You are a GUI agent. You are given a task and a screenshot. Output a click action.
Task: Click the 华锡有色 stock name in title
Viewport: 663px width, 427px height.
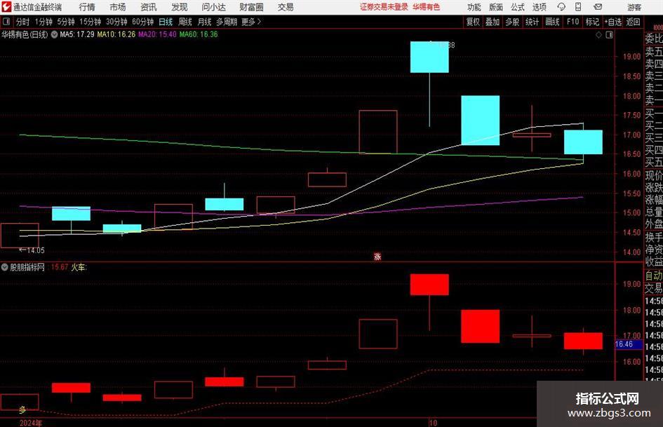(x=427, y=7)
